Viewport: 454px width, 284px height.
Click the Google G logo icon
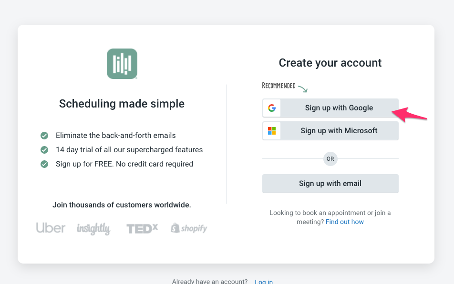click(272, 108)
